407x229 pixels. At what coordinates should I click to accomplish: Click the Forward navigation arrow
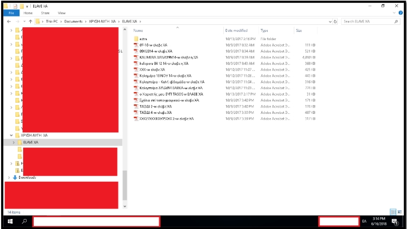point(17,21)
